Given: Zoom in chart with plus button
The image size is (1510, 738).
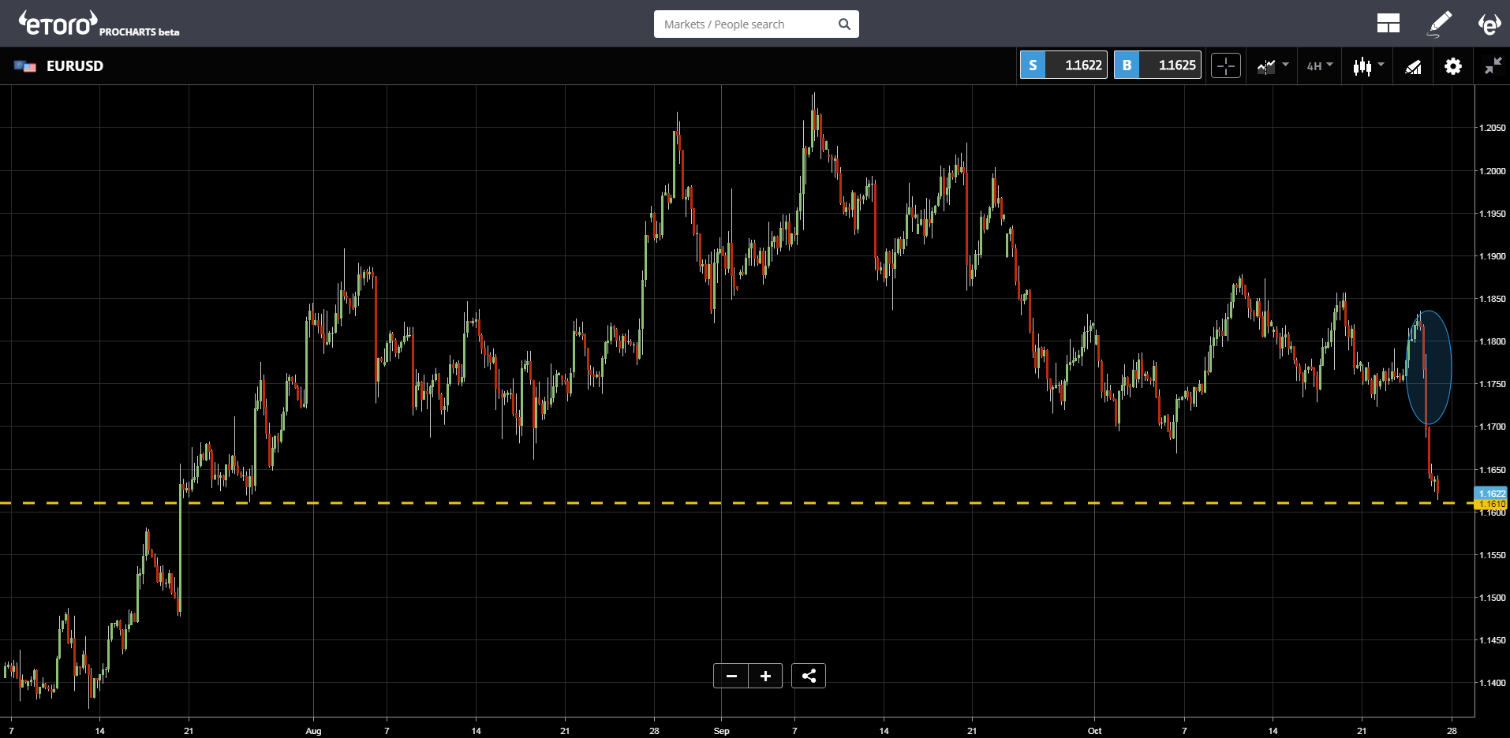Looking at the screenshot, I should pyautogui.click(x=765, y=676).
